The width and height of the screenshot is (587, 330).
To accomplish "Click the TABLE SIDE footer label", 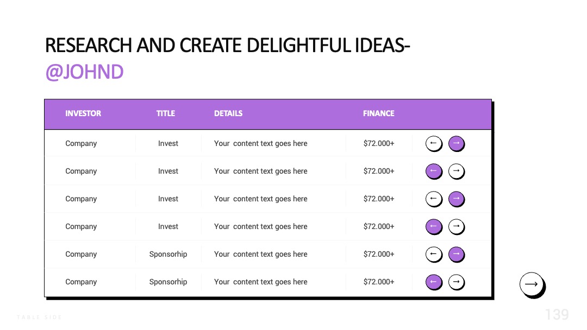I will (x=39, y=318).
